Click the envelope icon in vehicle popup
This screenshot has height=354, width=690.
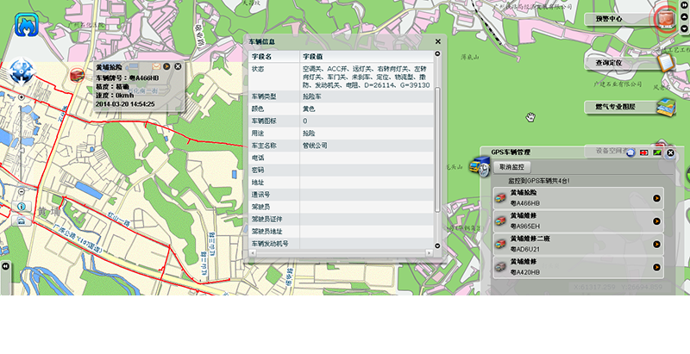pos(155,66)
